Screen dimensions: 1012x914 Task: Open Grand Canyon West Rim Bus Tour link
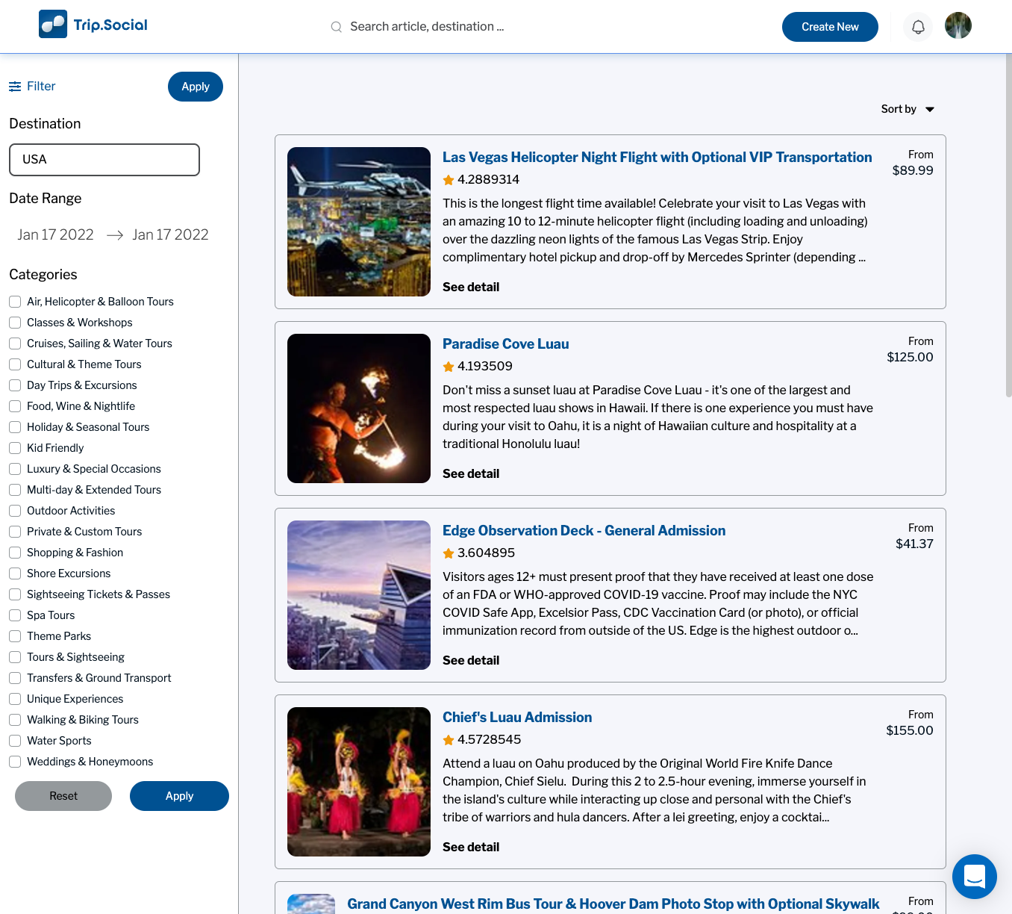(613, 904)
